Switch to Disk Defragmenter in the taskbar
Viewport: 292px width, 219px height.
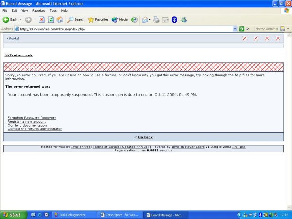(73, 215)
